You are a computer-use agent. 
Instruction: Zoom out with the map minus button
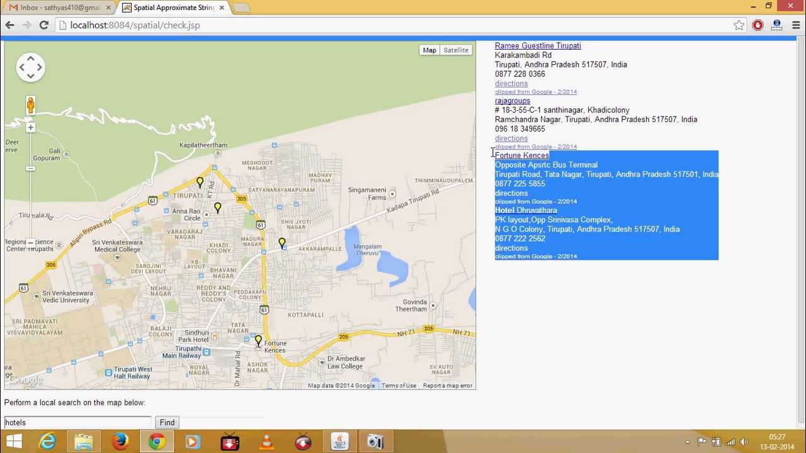30,242
